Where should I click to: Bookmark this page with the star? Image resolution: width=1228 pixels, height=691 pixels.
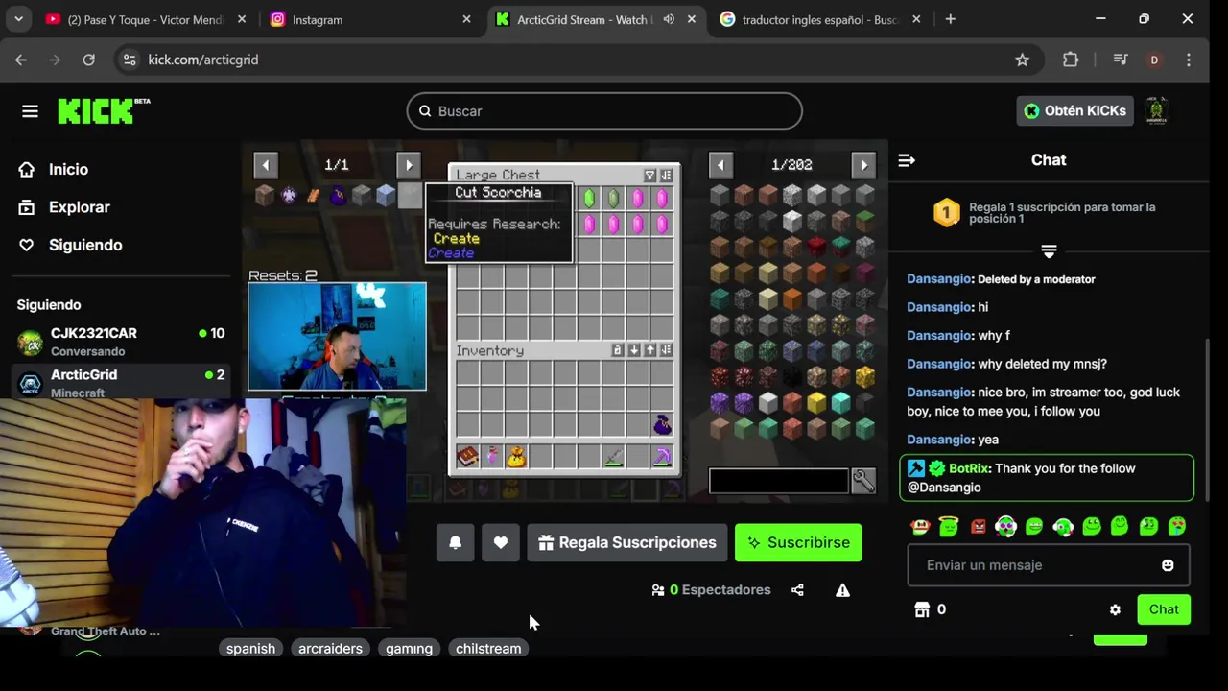tap(1023, 60)
